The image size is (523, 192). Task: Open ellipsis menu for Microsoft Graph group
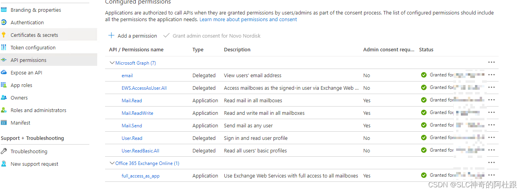491,62
